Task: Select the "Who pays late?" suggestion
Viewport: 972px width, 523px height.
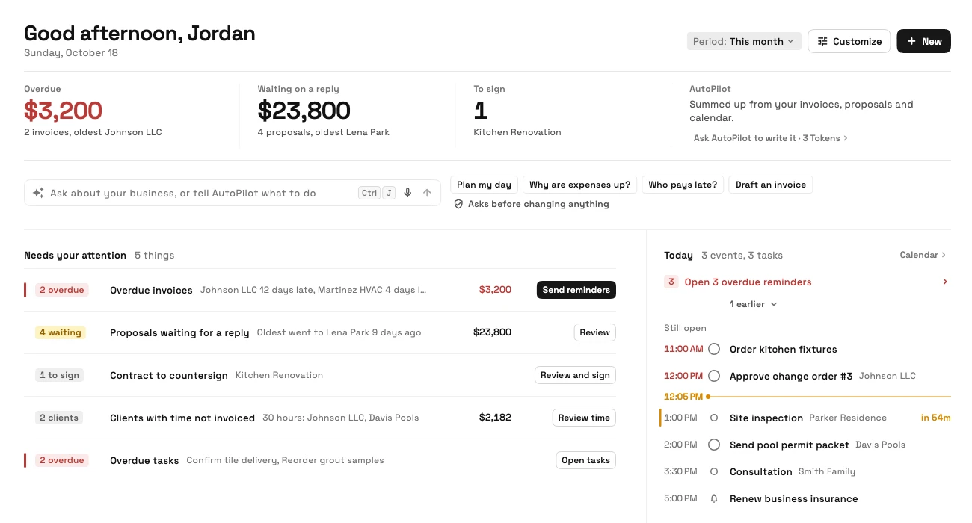Action: click(x=683, y=185)
